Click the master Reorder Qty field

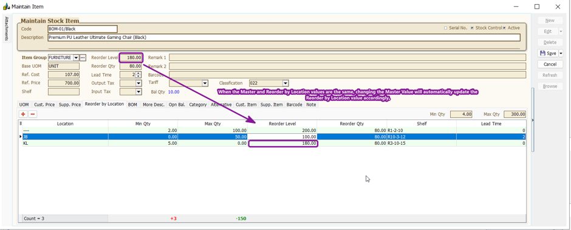[x=131, y=66]
